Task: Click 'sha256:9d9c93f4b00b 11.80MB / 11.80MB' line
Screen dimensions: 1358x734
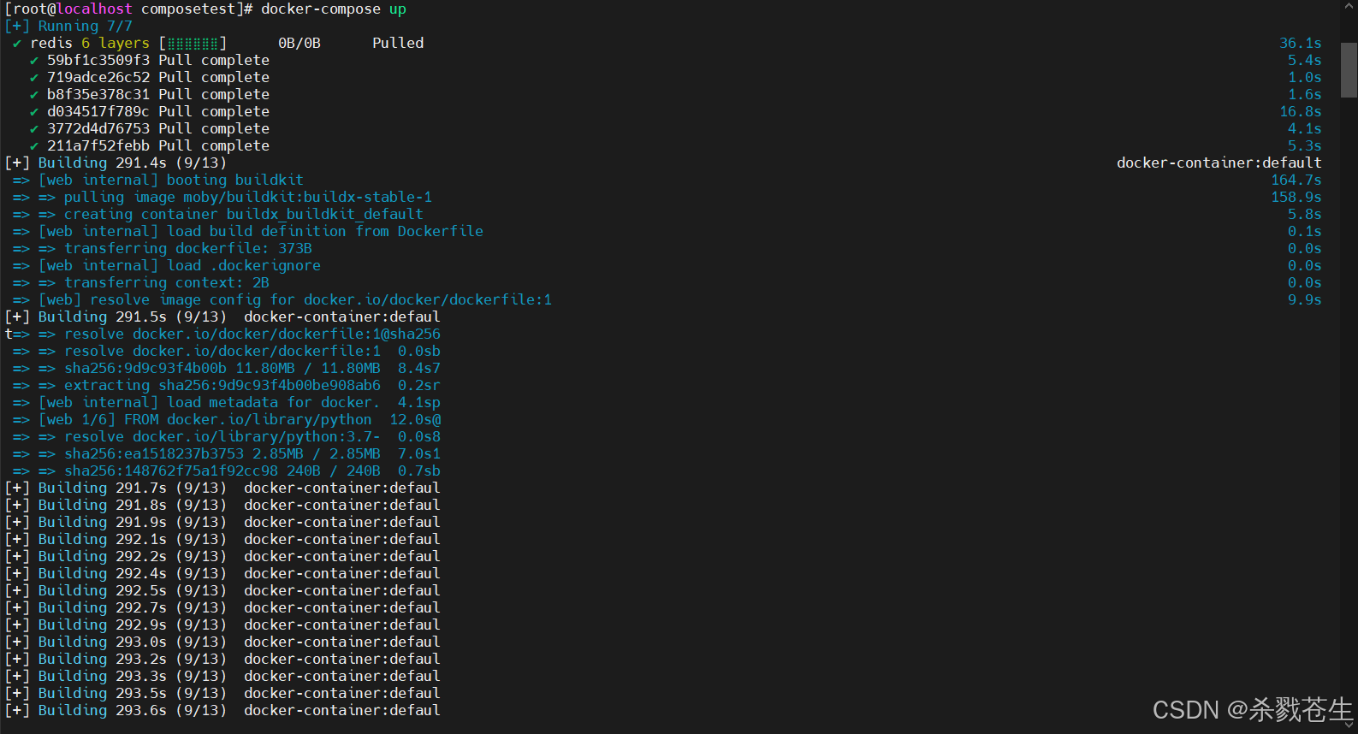Action: coord(227,368)
